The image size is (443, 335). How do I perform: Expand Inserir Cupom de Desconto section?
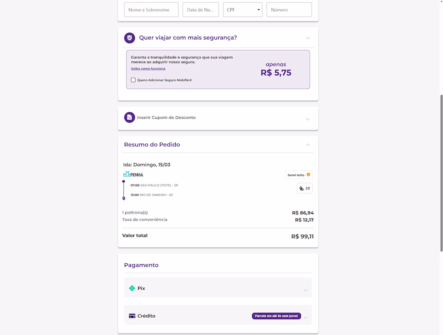pos(308,119)
